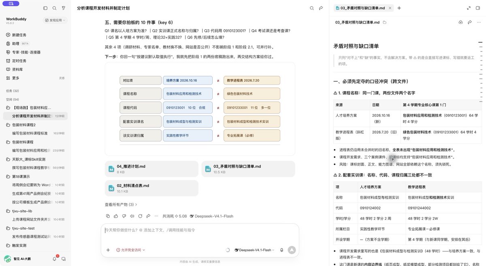Screen dimensions: 486x266
Task: Regenerate the response
Action: [140, 216]
